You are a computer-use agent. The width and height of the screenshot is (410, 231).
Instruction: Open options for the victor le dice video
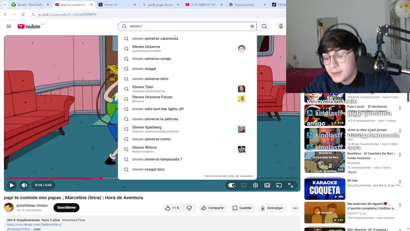click(x=400, y=132)
